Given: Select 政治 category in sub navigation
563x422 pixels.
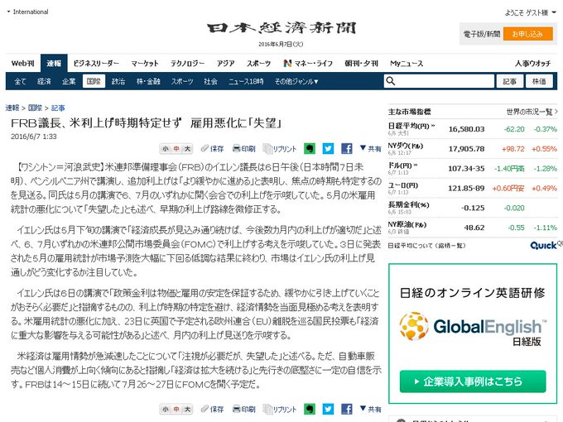Looking at the screenshot, I should [118, 81].
